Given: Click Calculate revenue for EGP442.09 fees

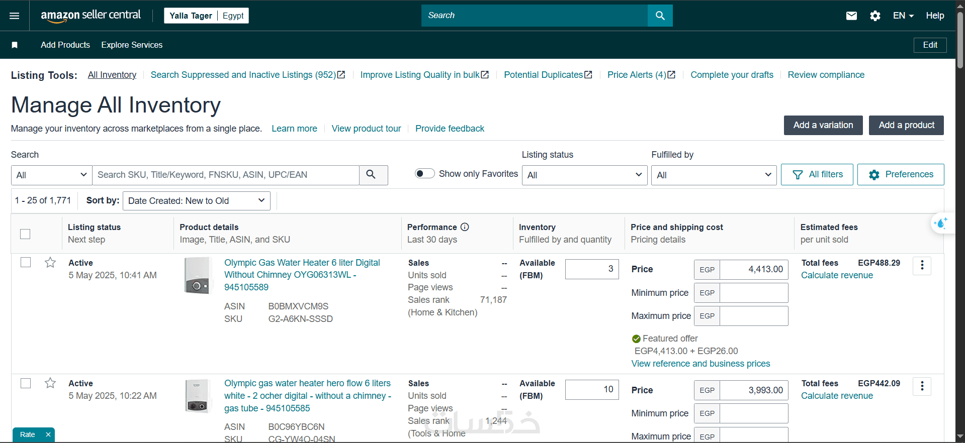Looking at the screenshot, I should [x=837, y=396].
